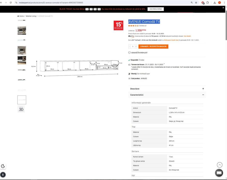
Task: Select the dark room scene thumbnail
Action: click(22, 60)
